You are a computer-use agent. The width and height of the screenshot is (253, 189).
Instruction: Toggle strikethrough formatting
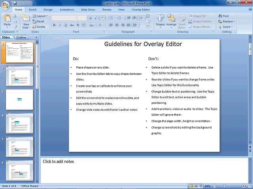[72, 25]
